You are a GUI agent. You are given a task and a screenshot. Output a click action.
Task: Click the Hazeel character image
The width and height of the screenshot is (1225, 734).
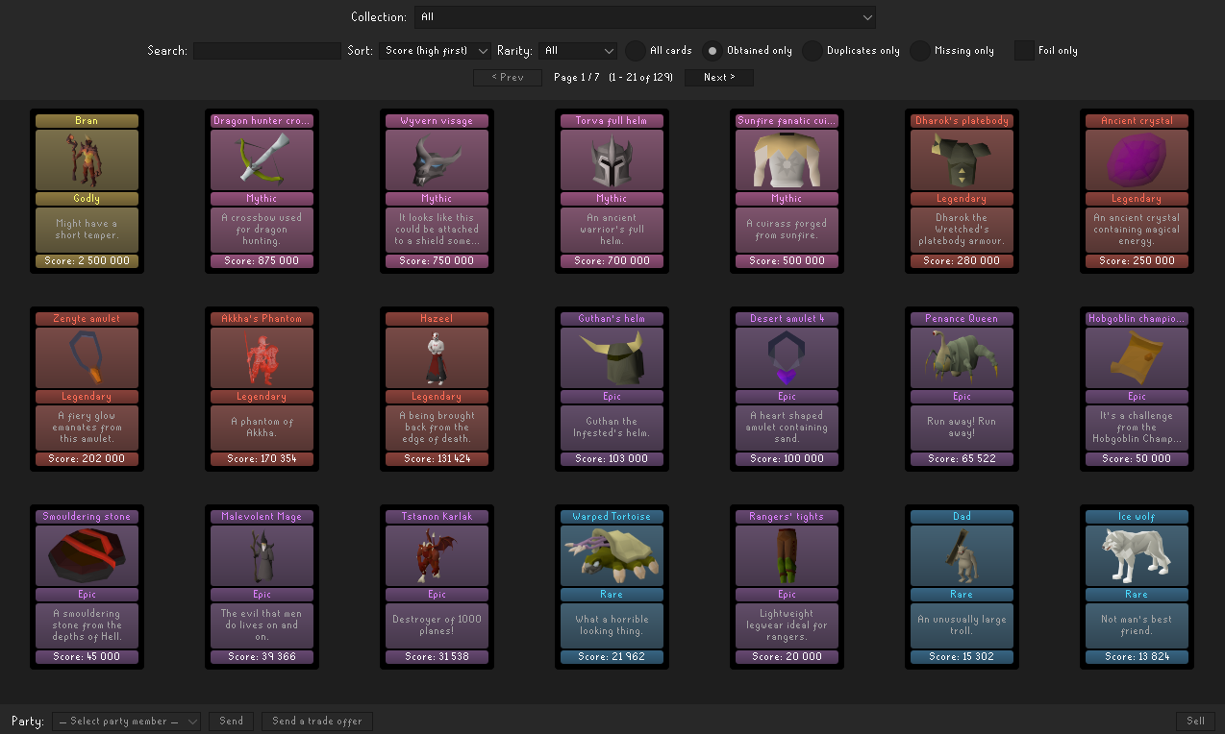[437, 357]
